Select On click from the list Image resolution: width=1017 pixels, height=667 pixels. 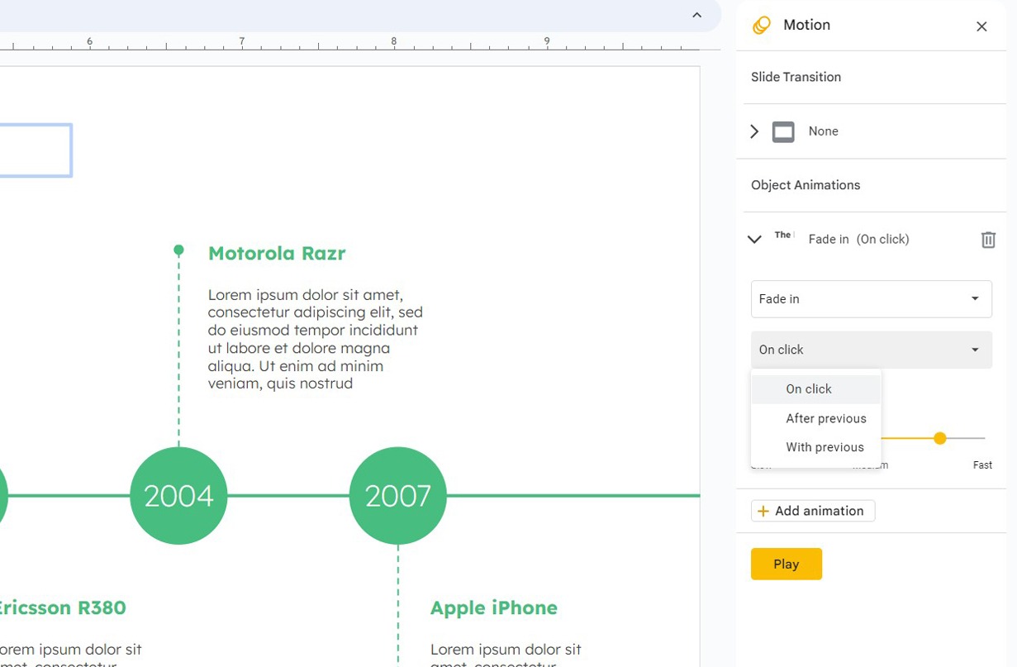(809, 389)
